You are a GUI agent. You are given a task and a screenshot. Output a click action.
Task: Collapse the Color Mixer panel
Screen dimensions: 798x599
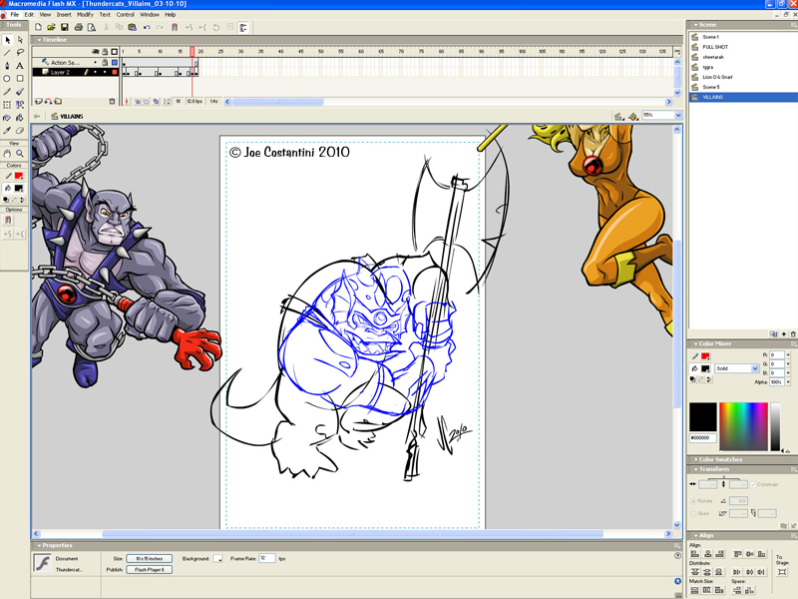coord(695,343)
